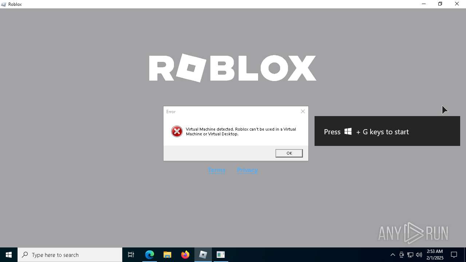466x262 pixels.
Task: Close the Roblox window
Action: coord(457,4)
